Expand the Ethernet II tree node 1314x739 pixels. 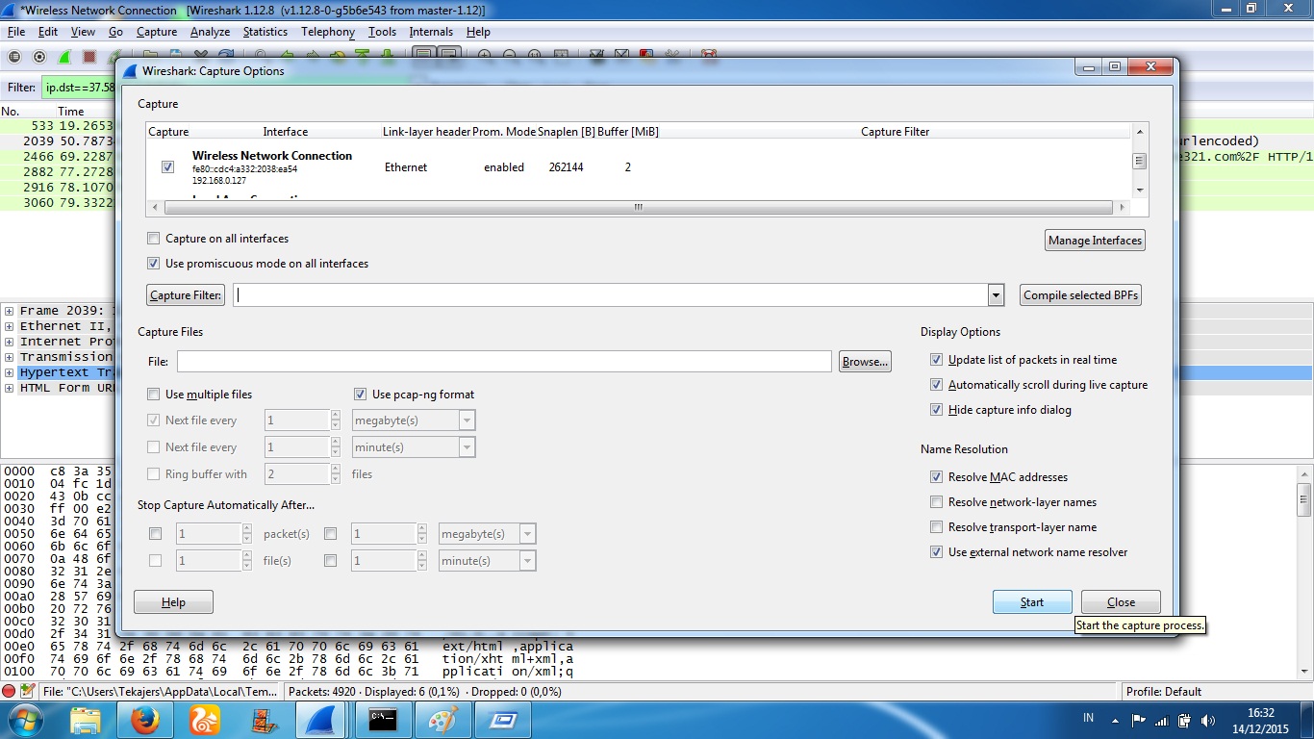tap(10, 326)
